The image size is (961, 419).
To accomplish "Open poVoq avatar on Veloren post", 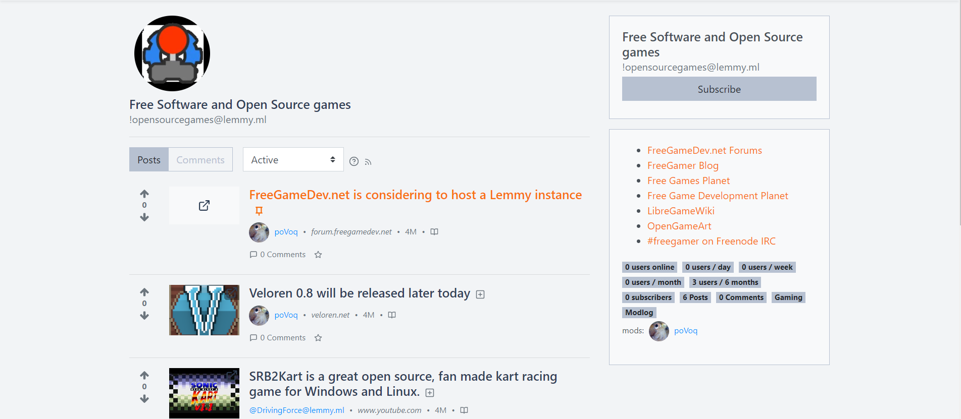I will point(259,315).
